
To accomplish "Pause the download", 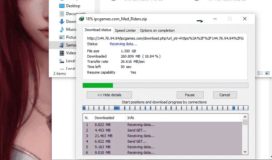I will pos(190,95).
